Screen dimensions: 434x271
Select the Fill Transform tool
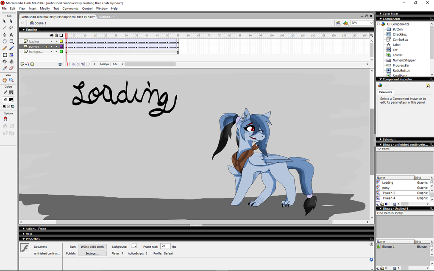coord(11,55)
